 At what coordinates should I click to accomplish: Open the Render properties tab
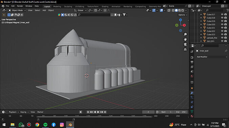pos(192,58)
